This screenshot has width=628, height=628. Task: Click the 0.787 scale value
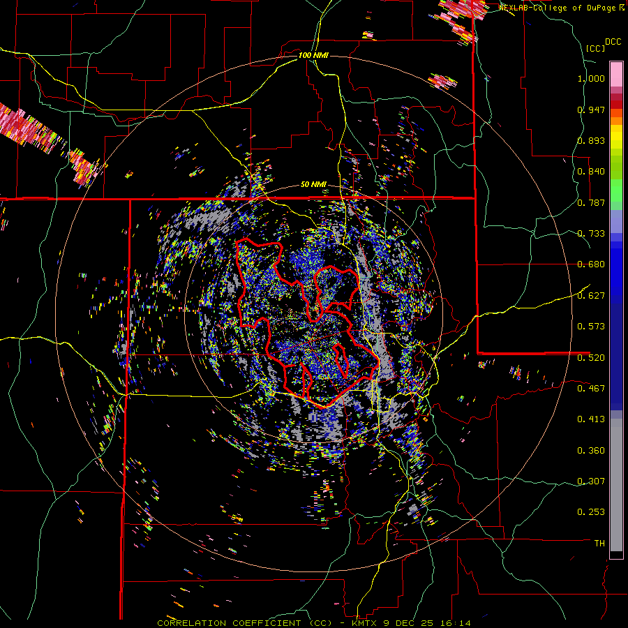tap(591, 202)
